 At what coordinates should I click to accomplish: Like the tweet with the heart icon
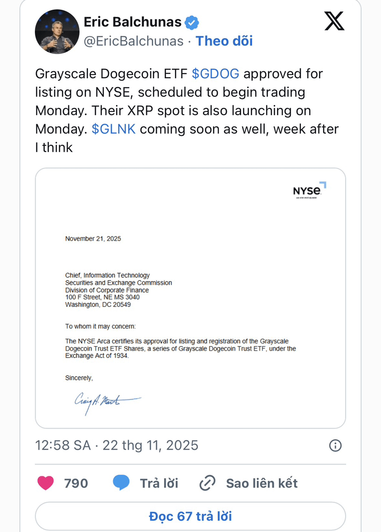[45, 483]
